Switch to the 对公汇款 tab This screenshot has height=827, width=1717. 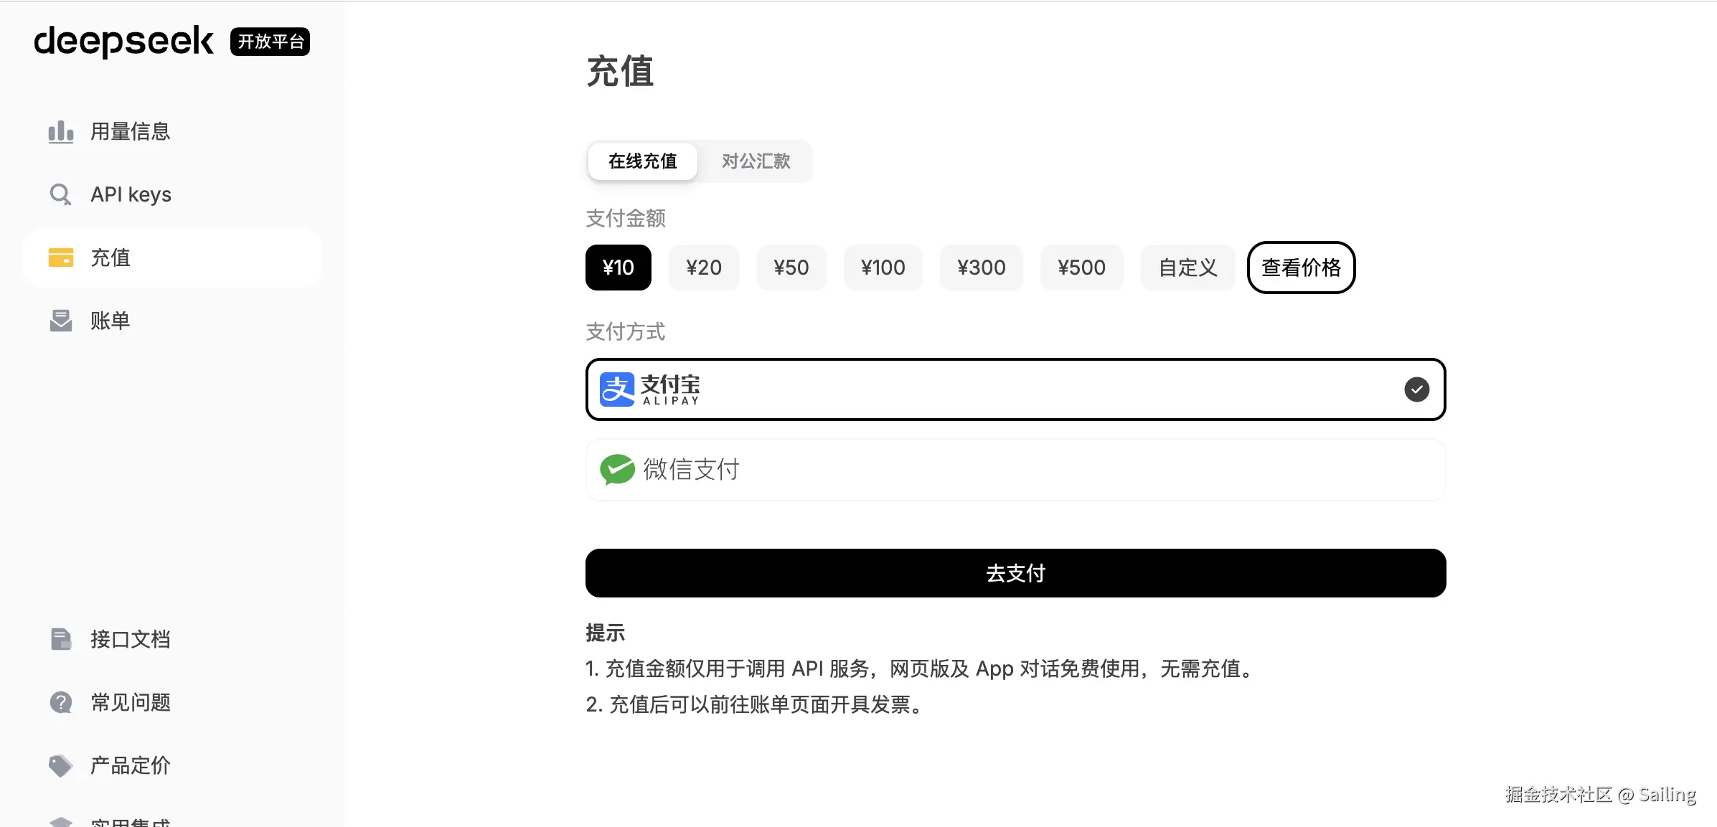[x=756, y=161]
